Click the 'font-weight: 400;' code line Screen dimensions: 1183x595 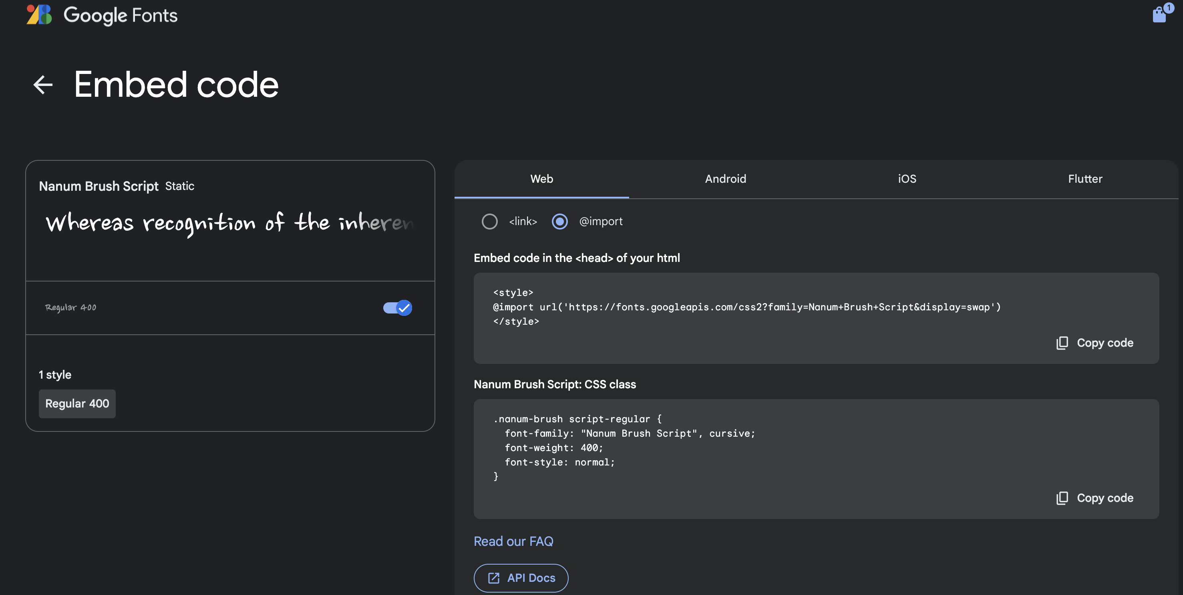pos(553,448)
